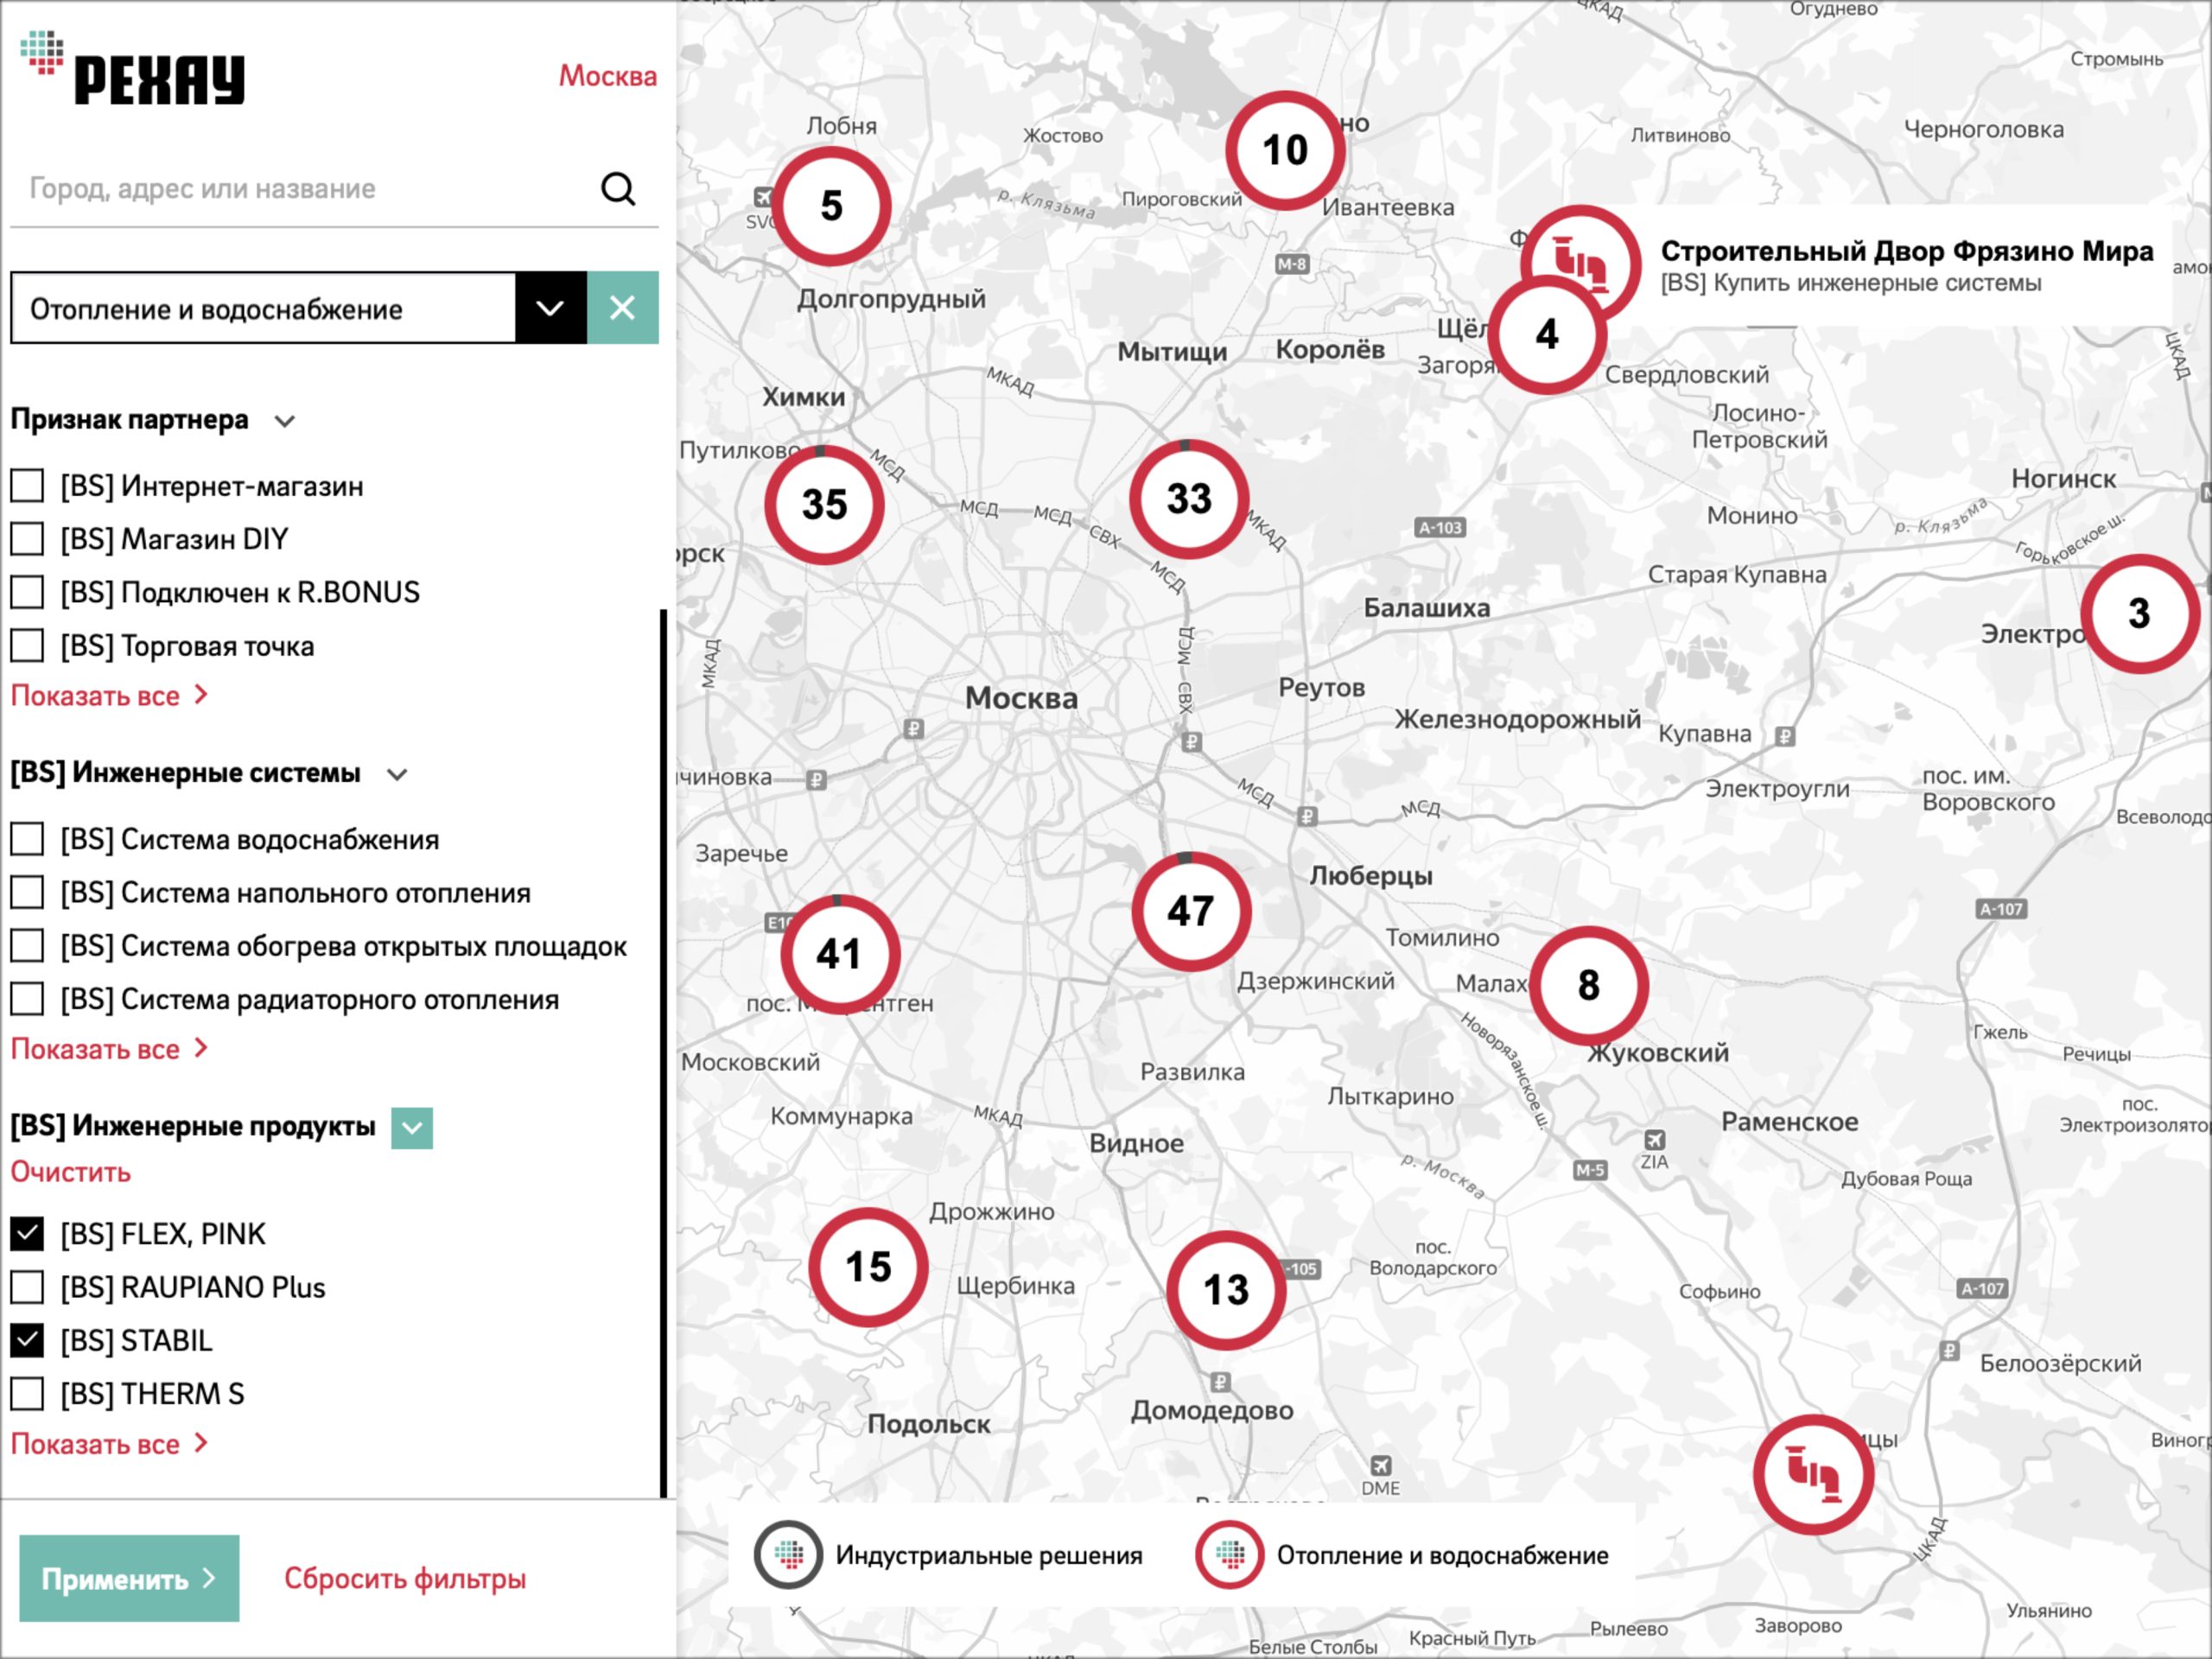Check [BS] Система радиаторного отопления
This screenshot has height=1659, width=2212.
(x=27, y=998)
